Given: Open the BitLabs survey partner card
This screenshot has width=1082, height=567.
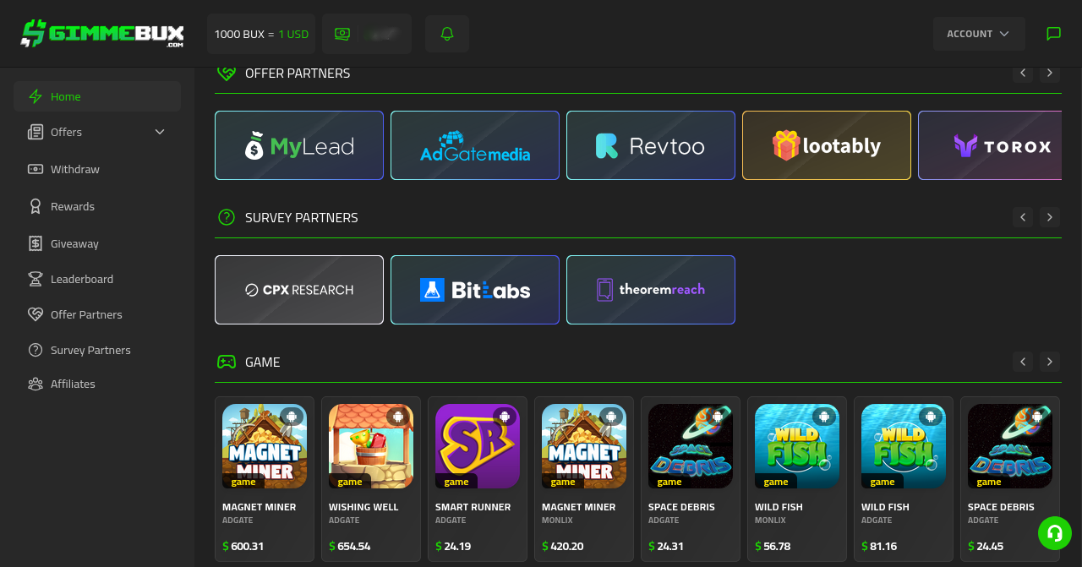Looking at the screenshot, I should (x=475, y=290).
